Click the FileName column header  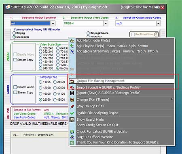coord(29,134)
